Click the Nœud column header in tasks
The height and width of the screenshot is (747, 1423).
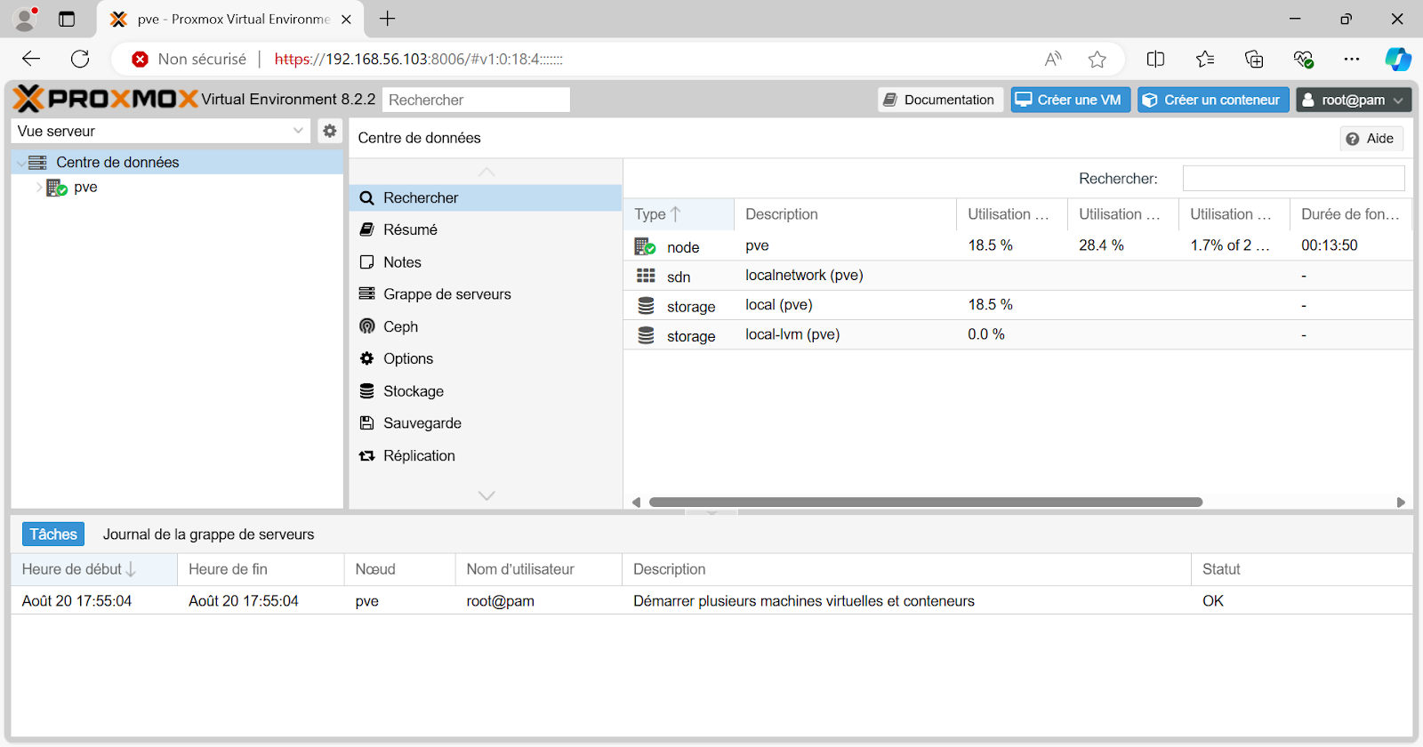click(399, 569)
